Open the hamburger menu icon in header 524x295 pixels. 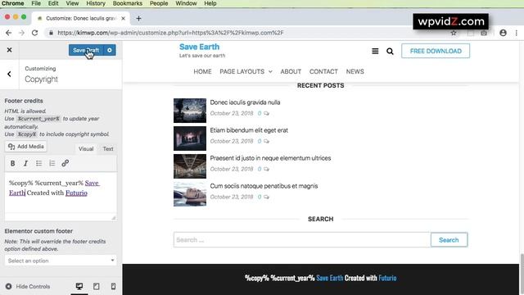375,51
